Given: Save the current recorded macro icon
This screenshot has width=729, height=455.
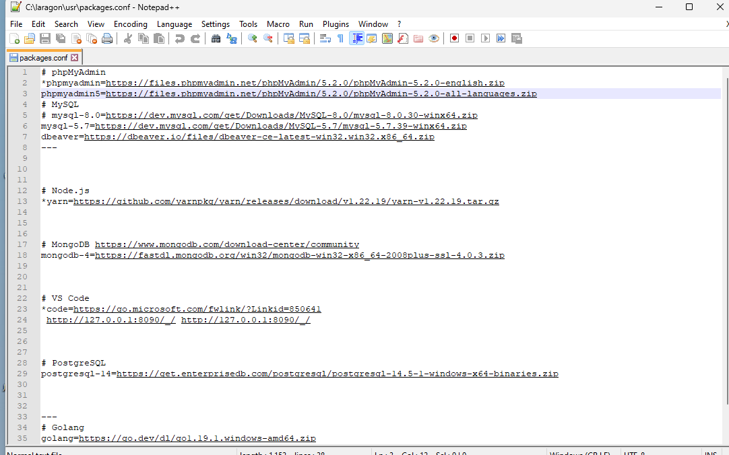Looking at the screenshot, I should click(x=517, y=38).
